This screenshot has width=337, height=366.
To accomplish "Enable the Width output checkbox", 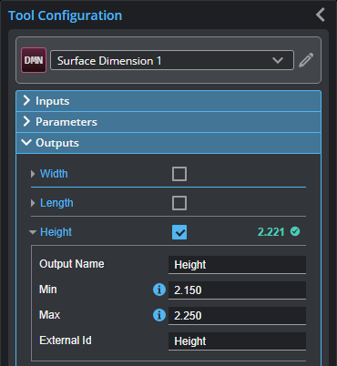I will tap(179, 174).
